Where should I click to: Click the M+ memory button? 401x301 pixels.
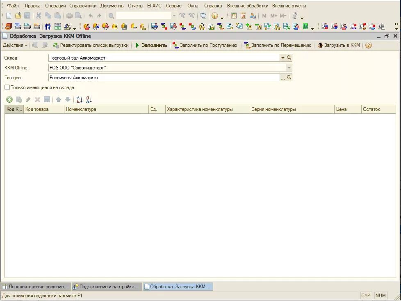click(273, 16)
